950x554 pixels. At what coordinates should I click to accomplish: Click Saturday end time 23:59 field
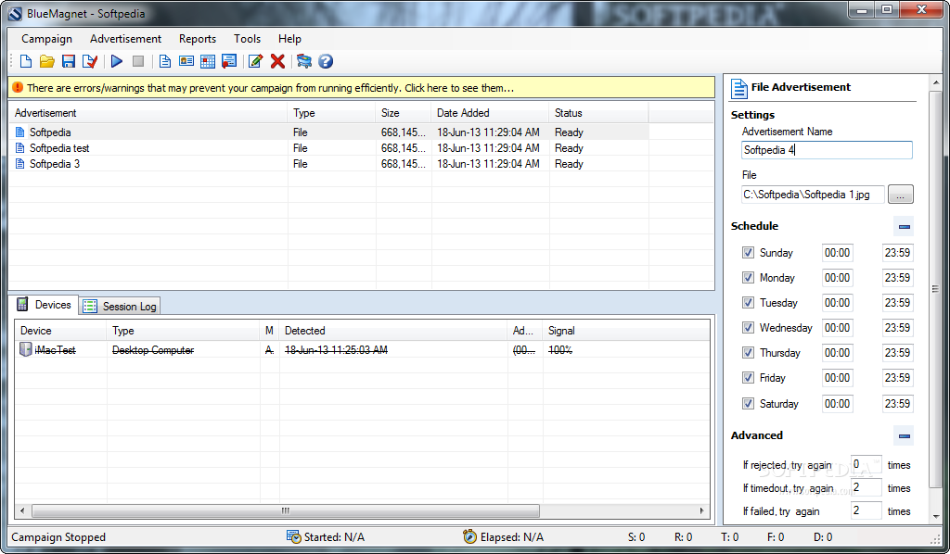(897, 403)
